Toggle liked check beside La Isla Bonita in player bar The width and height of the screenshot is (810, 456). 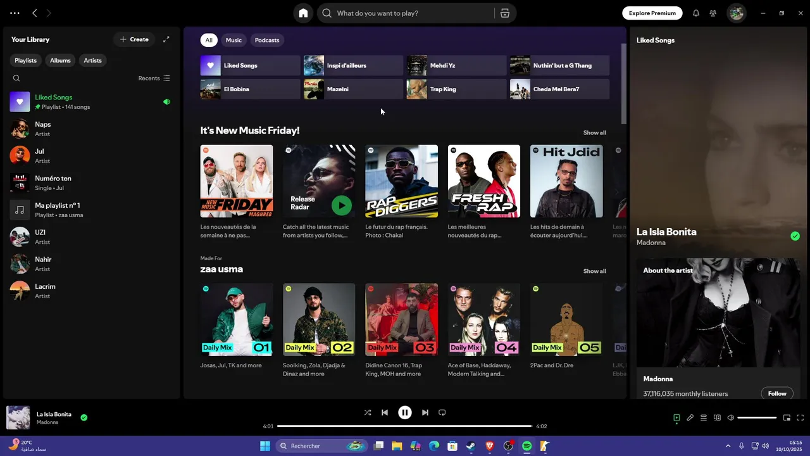tap(84, 418)
